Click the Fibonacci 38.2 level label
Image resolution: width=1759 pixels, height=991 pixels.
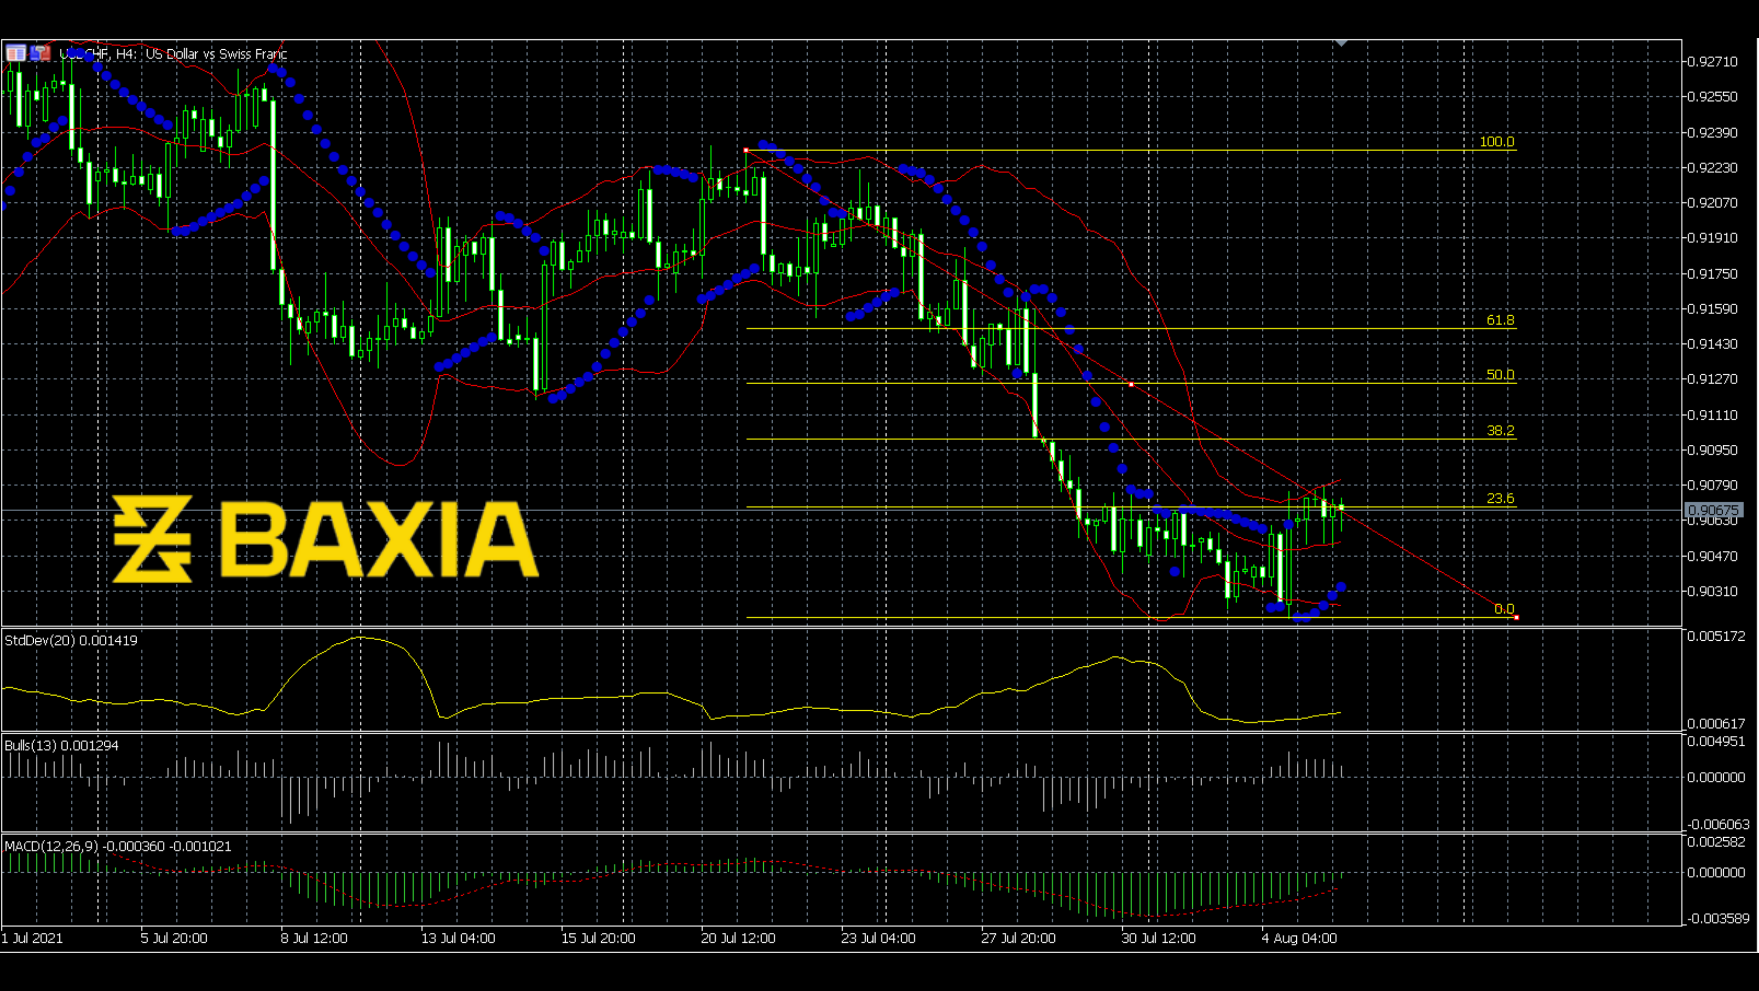tap(1499, 430)
